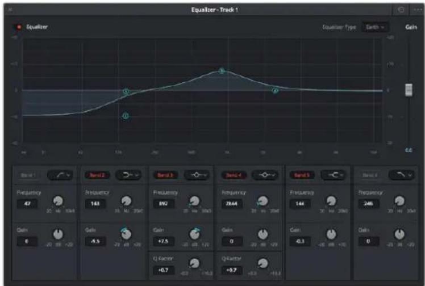Click the Band 6 Frequency value field

click(x=368, y=204)
